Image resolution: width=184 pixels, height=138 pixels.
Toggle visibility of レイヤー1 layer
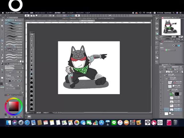161,83
